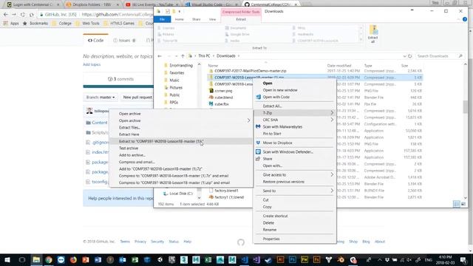Open the Explorer Home ribbon tab

[179, 19]
